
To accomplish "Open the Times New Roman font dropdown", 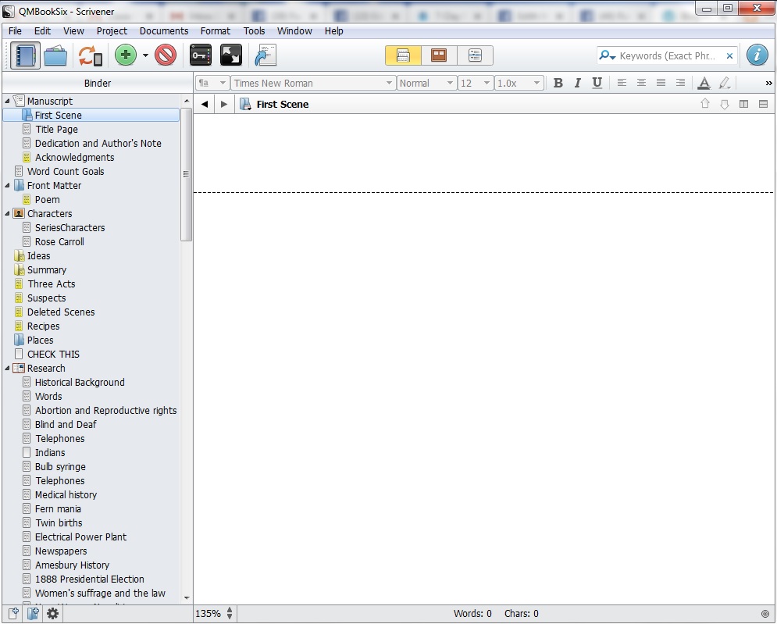I will [x=313, y=83].
